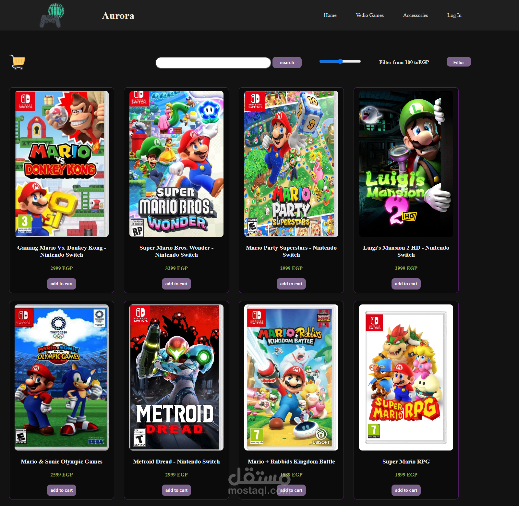This screenshot has height=506, width=519.
Task: Add Luigi's Mansion 2 HD to cart
Action: tap(406, 284)
